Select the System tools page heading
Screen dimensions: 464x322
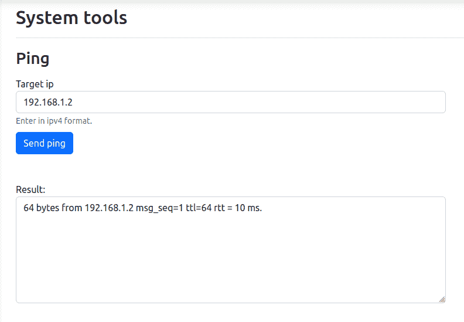[x=71, y=18]
